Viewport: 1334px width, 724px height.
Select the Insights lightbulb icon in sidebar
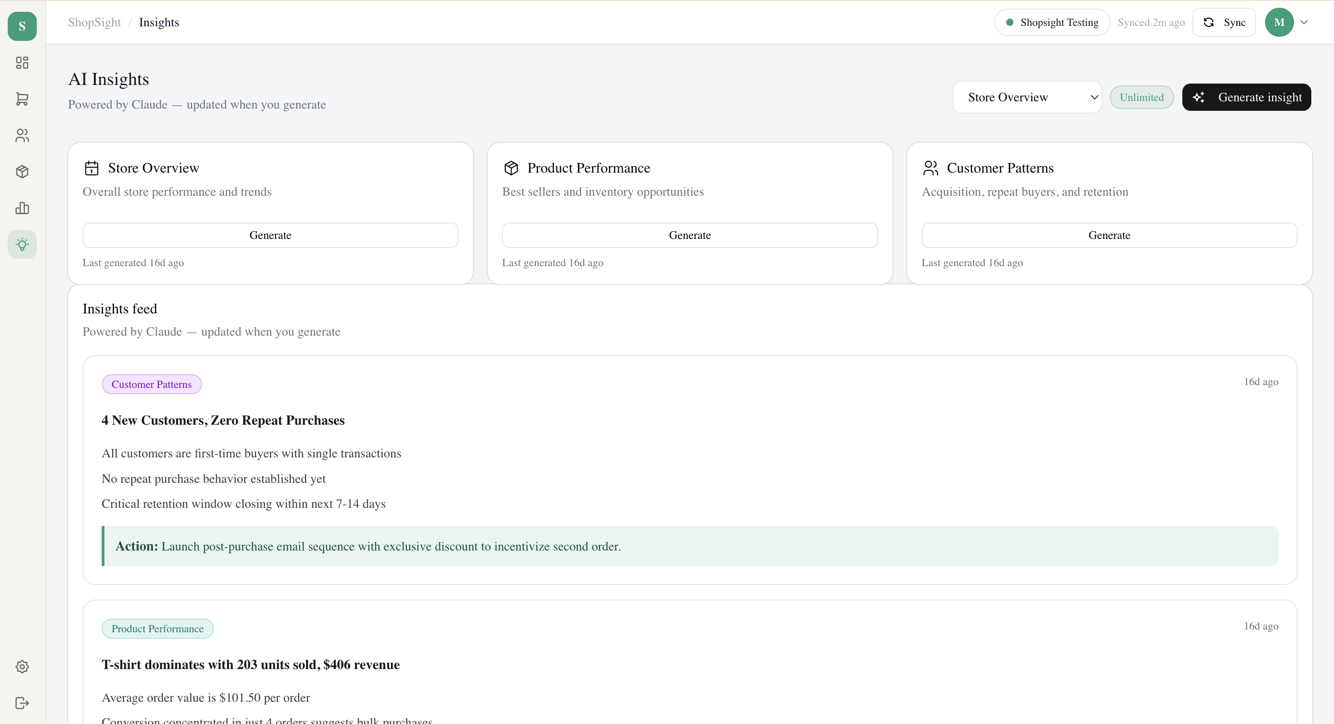22,244
